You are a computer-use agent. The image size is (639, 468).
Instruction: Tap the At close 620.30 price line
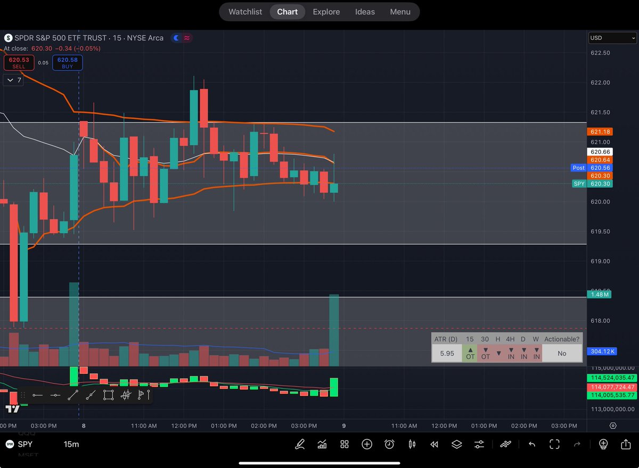(x=52, y=48)
